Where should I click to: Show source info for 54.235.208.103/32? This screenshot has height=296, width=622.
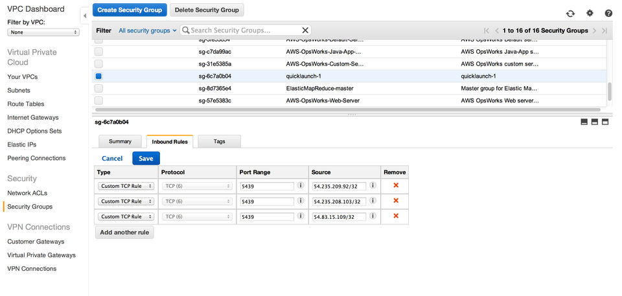tap(373, 200)
